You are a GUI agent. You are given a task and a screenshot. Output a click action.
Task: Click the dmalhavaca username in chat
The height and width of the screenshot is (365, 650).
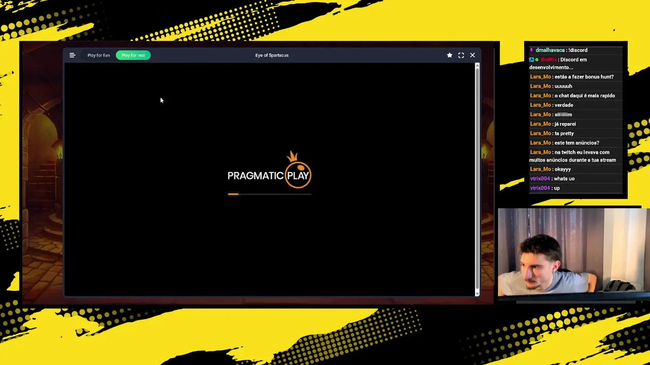pyautogui.click(x=550, y=50)
